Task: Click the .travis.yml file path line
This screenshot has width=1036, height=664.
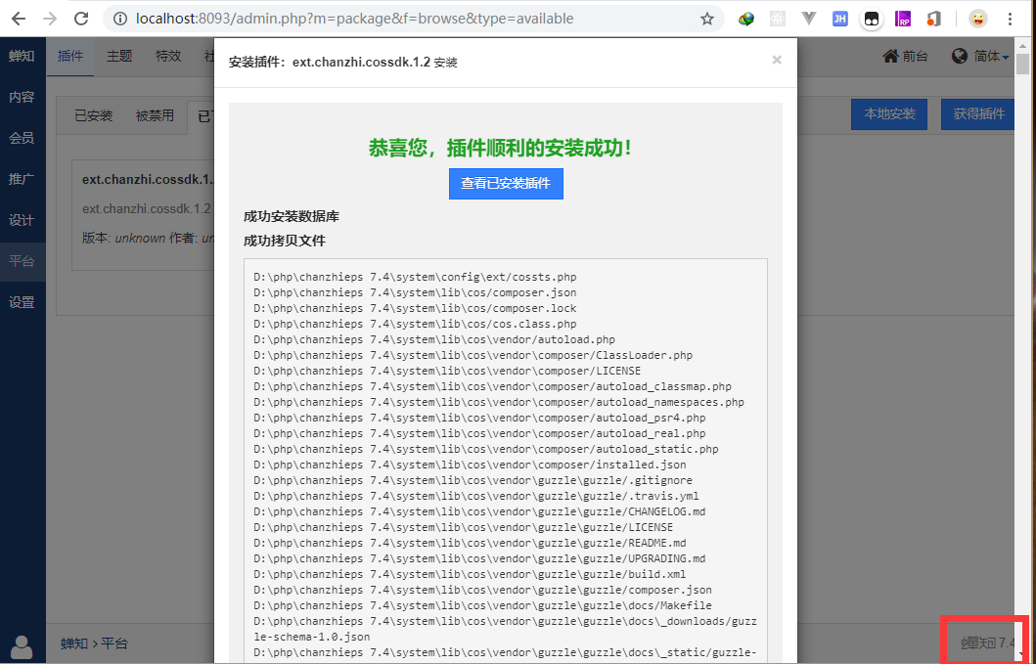Action: click(x=476, y=496)
